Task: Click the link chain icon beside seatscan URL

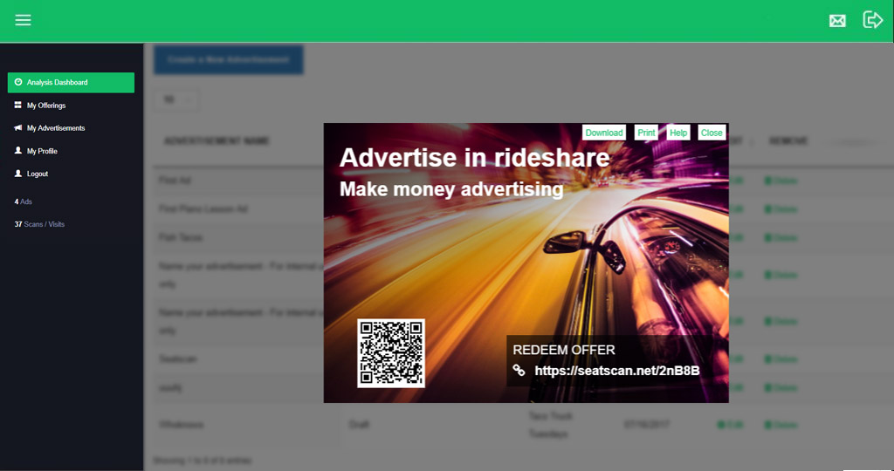Action: pyautogui.click(x=519, y=370)
